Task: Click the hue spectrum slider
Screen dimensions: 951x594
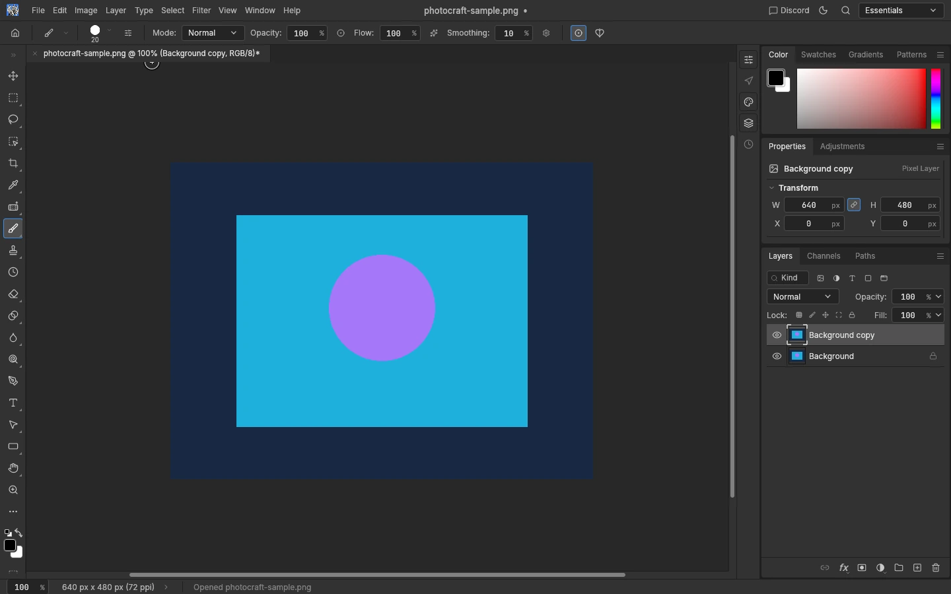Action: tap(936, 99)
